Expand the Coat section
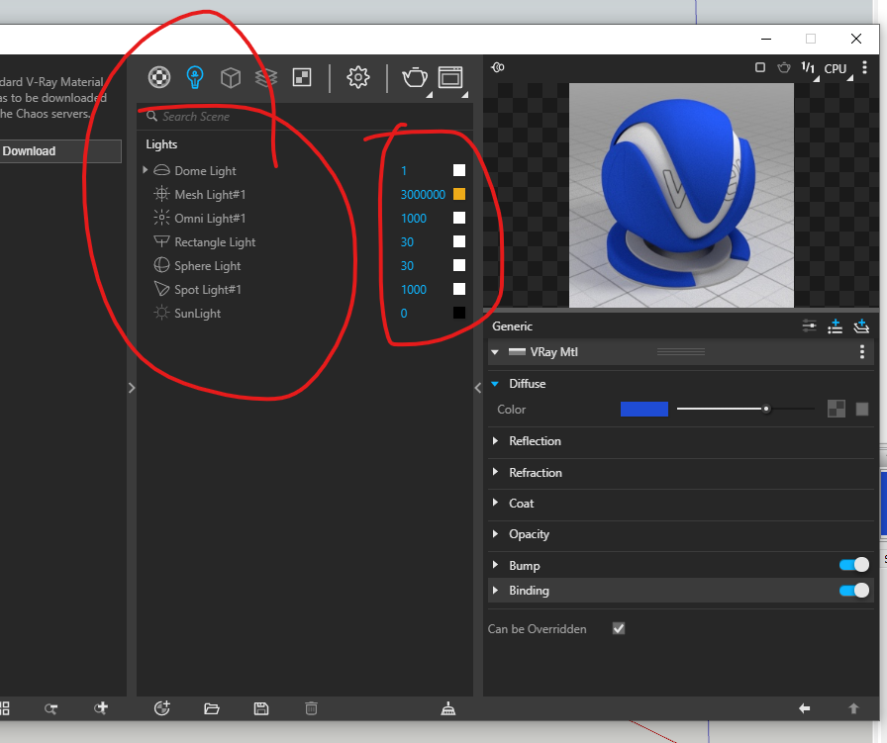 [496, 503]
